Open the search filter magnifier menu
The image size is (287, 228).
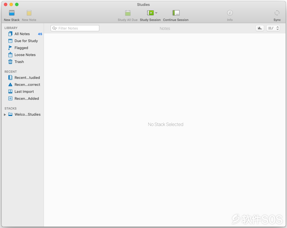(x=55, y=28)
